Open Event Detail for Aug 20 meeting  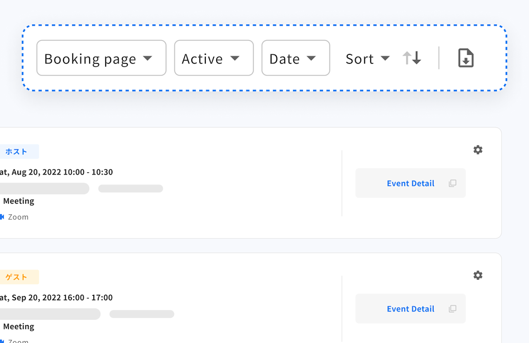410,183
